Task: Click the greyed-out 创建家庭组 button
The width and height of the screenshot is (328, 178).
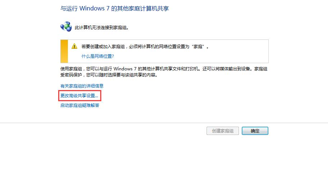Action: point(223,131)
